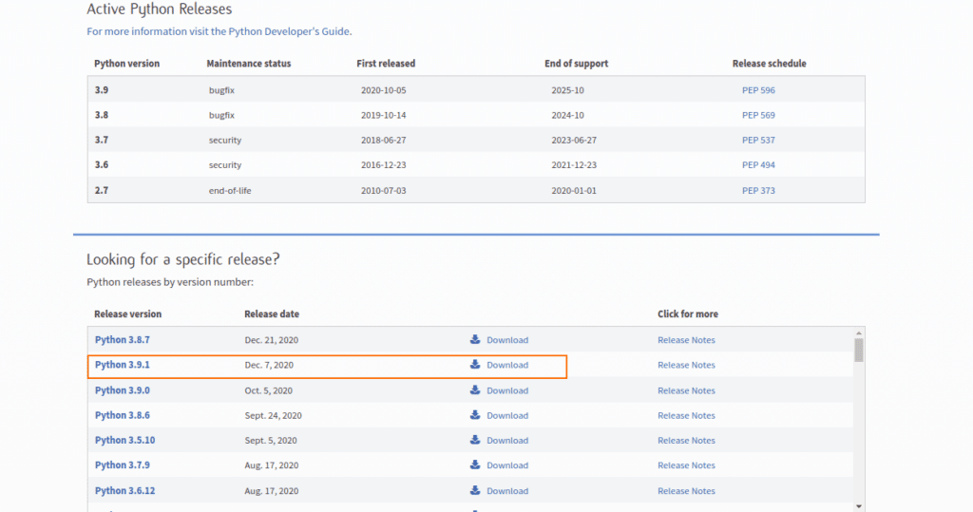Screen dimensions: 973x512
Task: Click download icon for Python 3.9.1
Action: click(475, 365)
